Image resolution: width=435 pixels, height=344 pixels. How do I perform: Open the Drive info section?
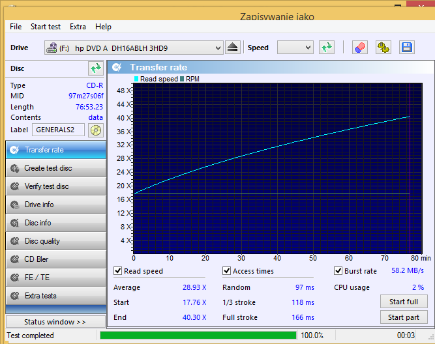56,205
